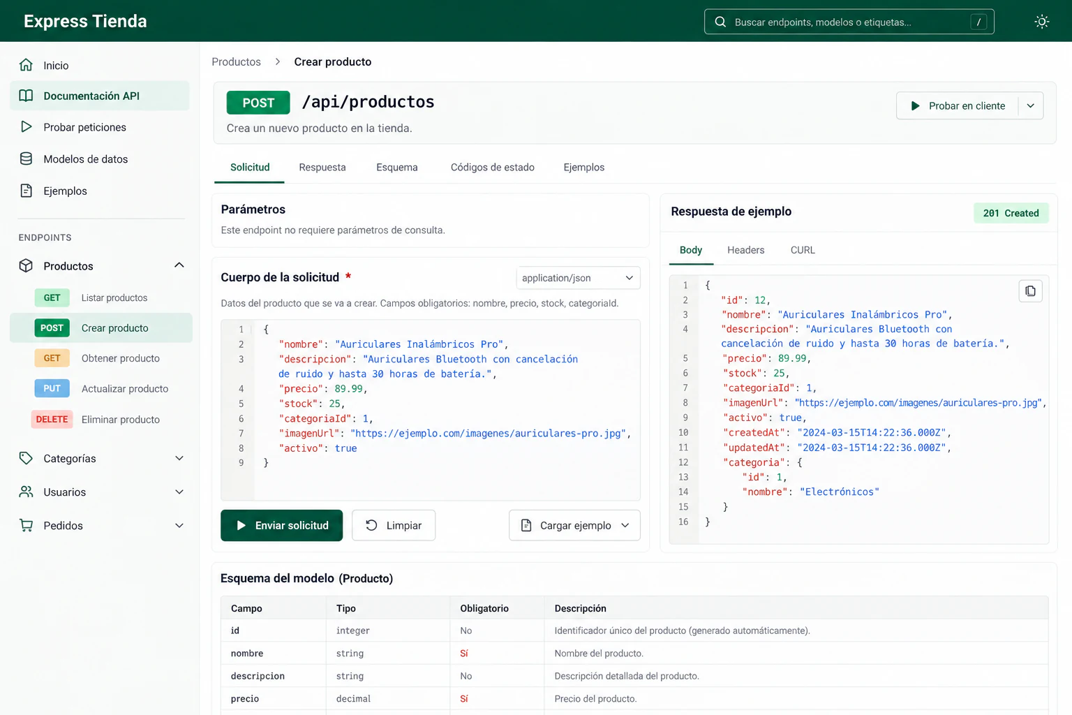Click the Modelos de datos database icon
1072x715 pixels.
[x=26, y=159]
